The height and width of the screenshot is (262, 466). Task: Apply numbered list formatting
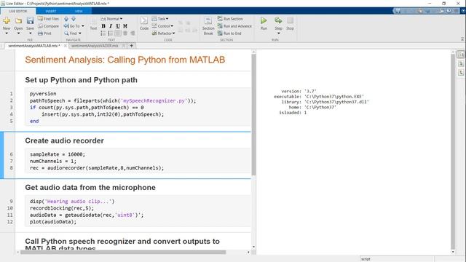click(x=111, y=33)
